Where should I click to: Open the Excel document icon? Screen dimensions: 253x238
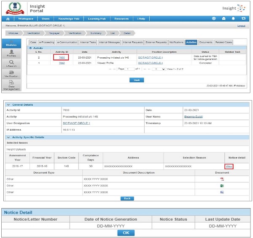tap(222, 186)
